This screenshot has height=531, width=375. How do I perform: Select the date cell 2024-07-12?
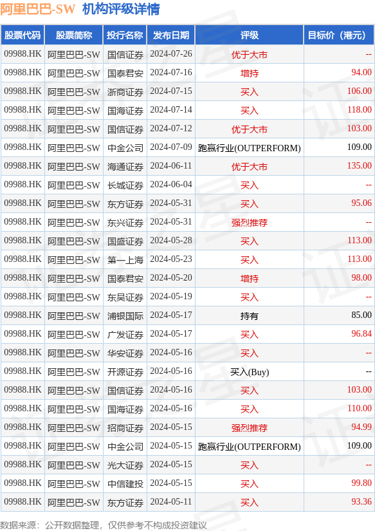coord(171,128)
